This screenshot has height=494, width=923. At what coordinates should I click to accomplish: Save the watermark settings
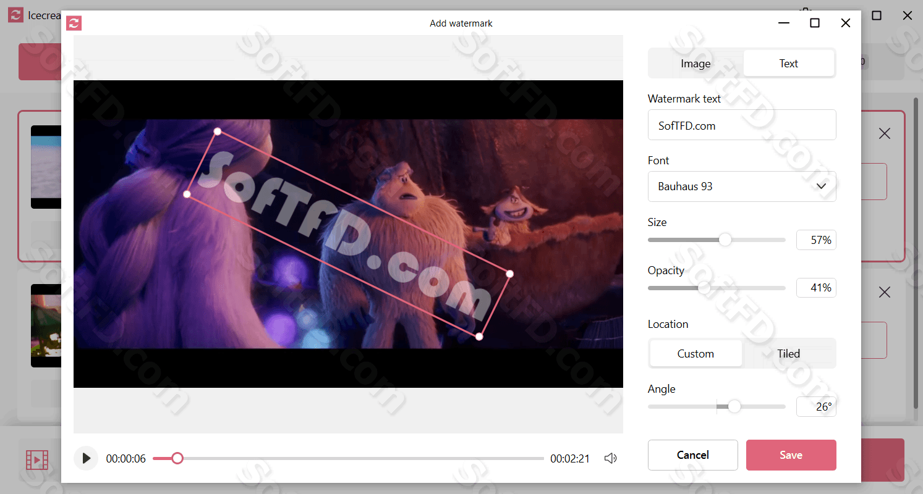[791, 455]
